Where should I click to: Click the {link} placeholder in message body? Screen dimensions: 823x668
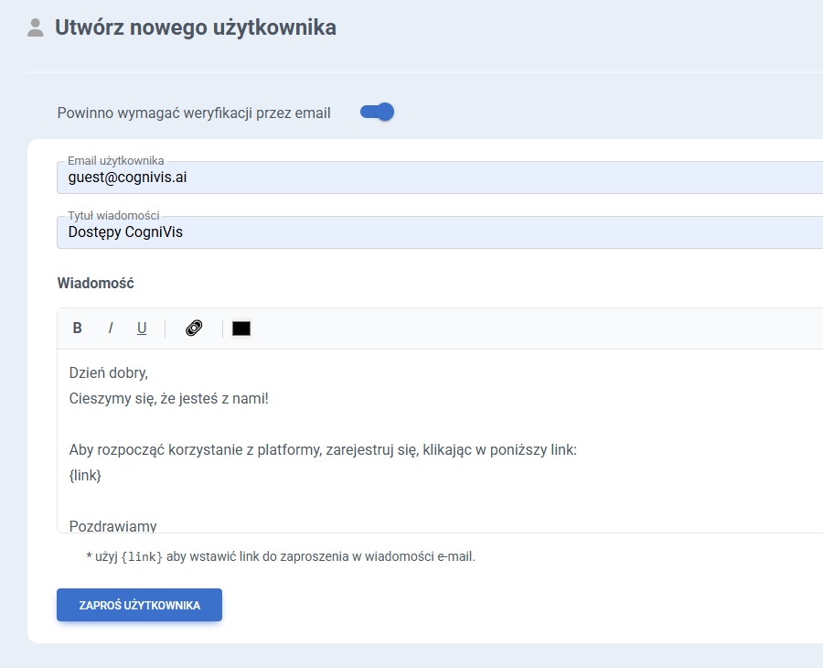[x=85, y=476]
